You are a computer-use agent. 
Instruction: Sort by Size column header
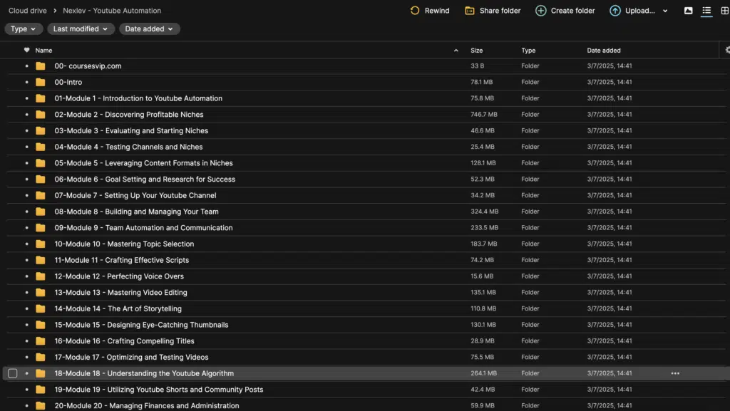click(x=476, y=50)
